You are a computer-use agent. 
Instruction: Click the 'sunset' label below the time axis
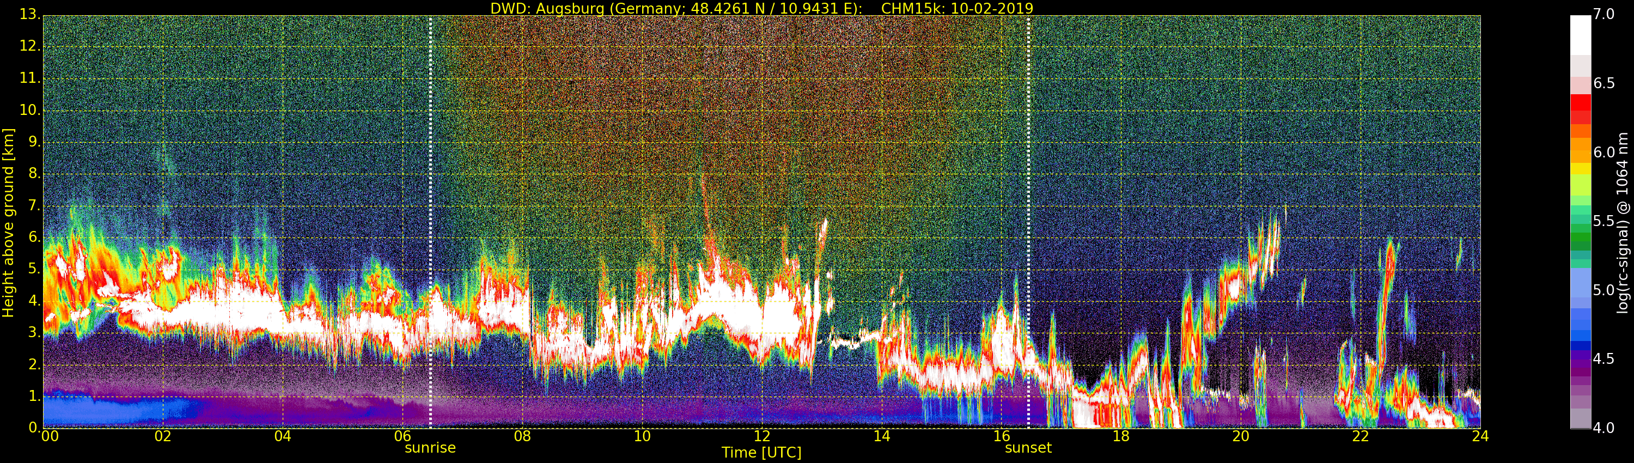pyautogui.click(x=1028, y=448)
